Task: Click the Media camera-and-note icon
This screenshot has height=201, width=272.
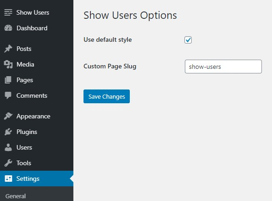Action: [8, 64]
